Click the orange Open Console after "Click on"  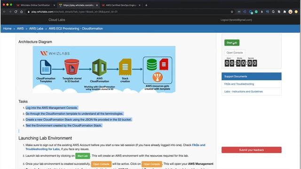pos(151,164)
